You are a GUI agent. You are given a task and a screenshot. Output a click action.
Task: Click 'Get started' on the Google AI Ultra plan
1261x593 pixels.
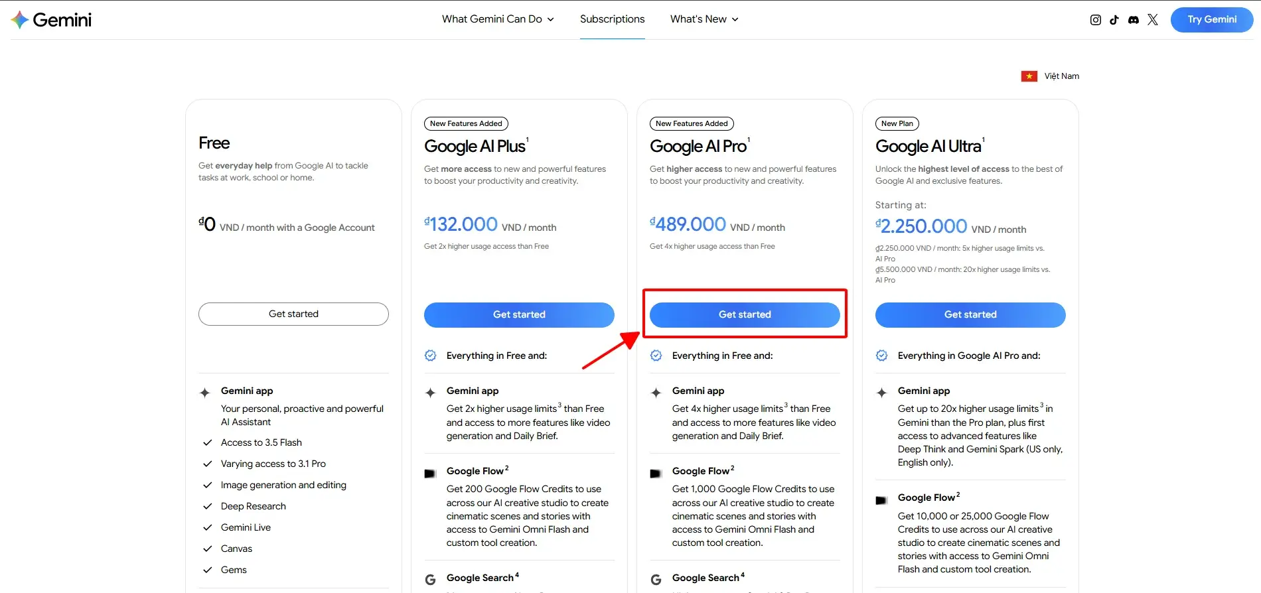[x=970, y=314]
